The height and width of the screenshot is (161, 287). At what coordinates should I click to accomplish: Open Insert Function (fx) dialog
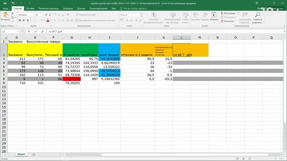(x=42, y=32)
